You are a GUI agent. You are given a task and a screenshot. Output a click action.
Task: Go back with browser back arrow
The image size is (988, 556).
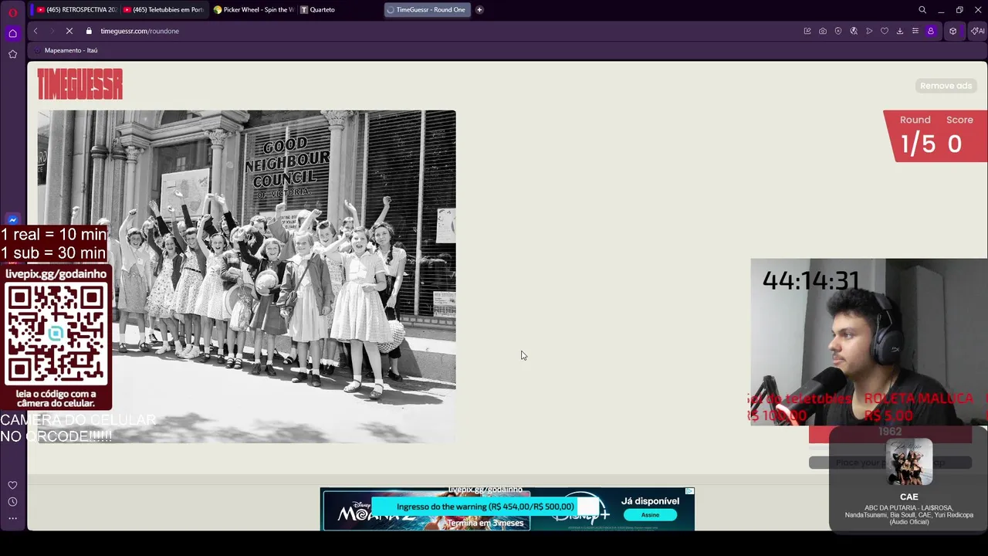pyautogui.click(x=36, y=31)
